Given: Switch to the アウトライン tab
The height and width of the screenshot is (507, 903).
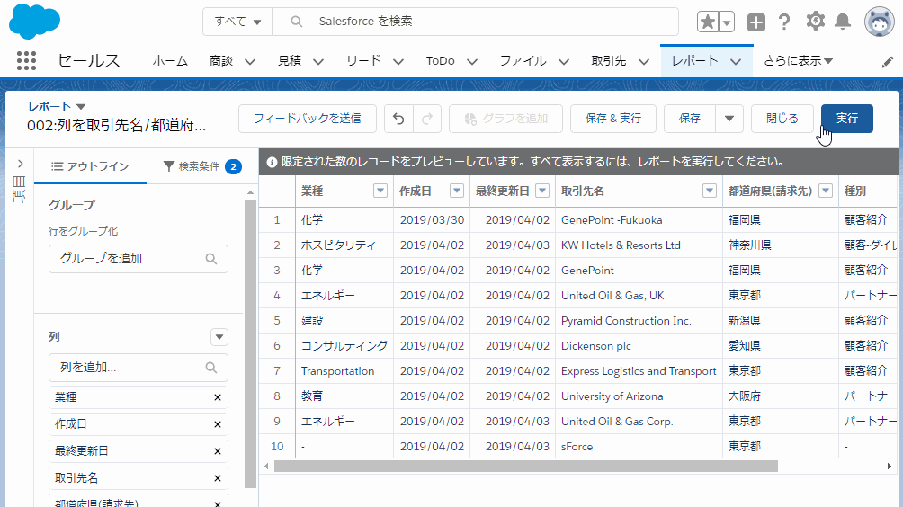Looking at the screenshot, I should 90,166.
